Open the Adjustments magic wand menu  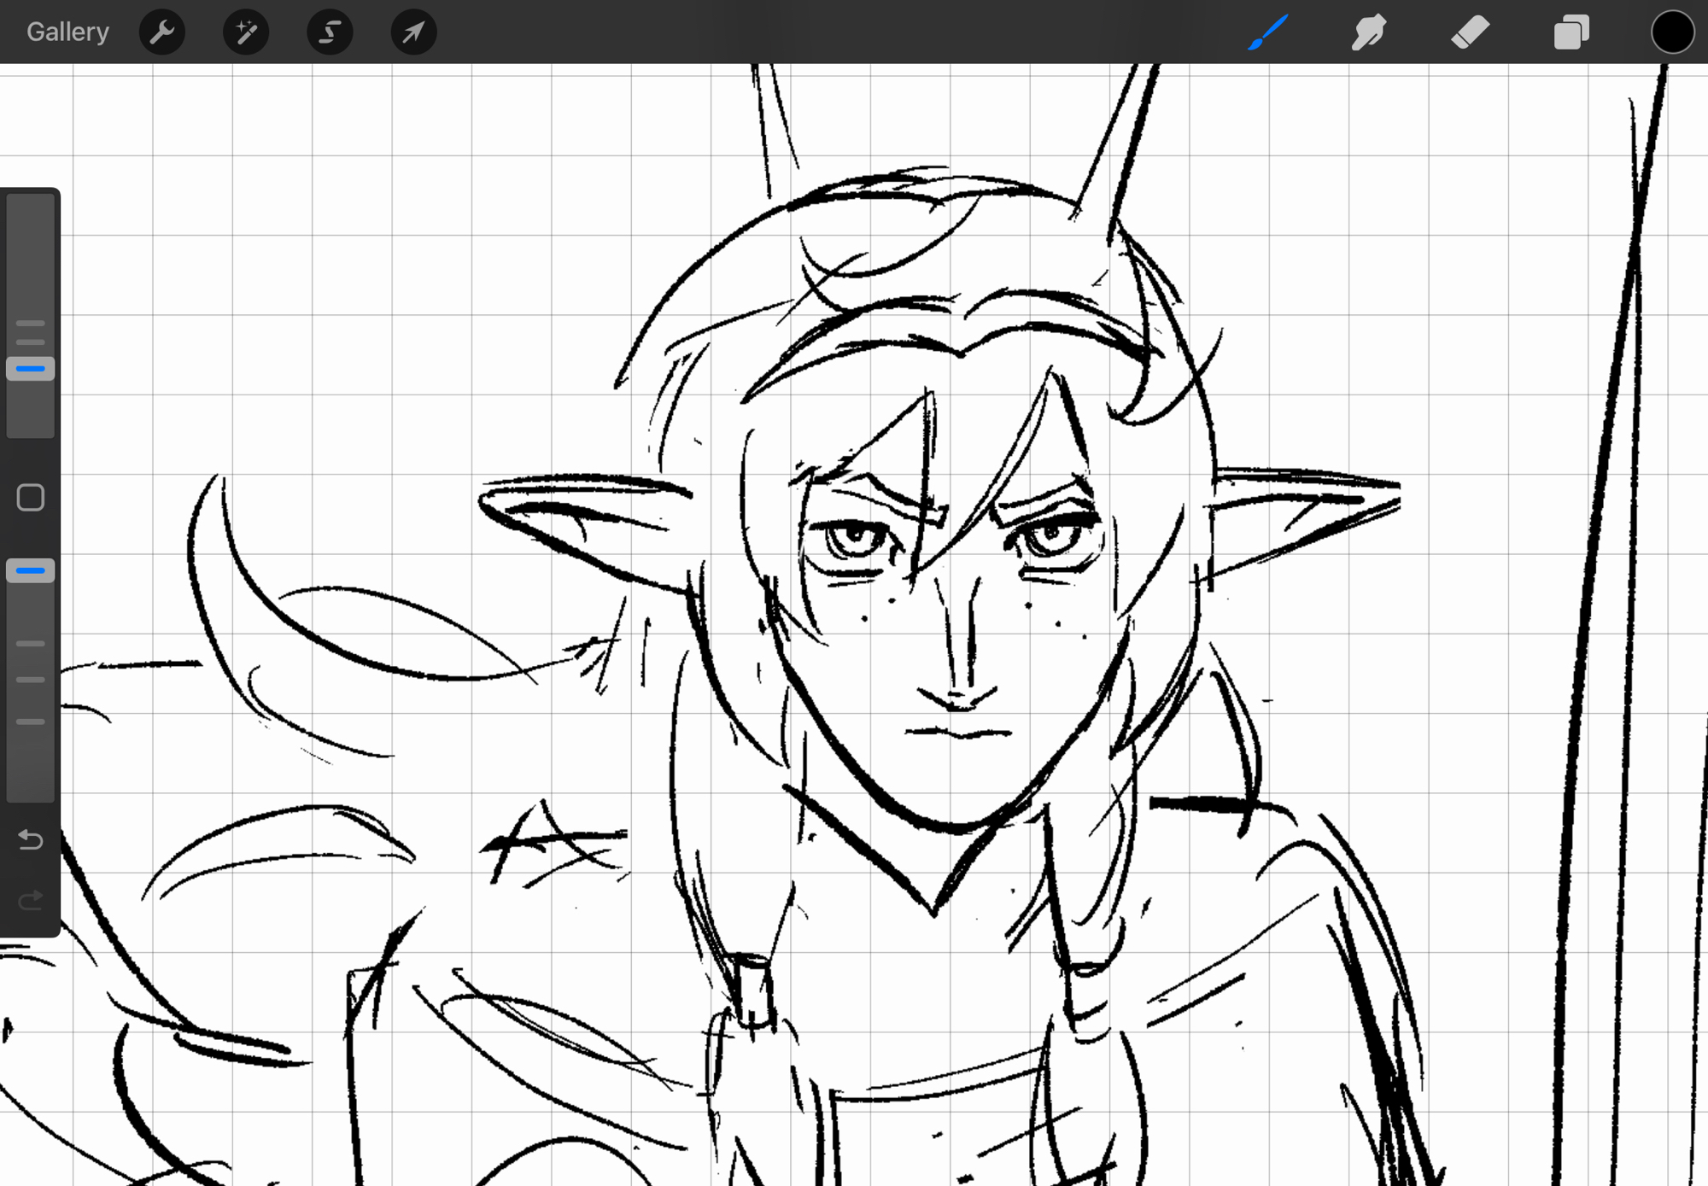click(246, 32)
